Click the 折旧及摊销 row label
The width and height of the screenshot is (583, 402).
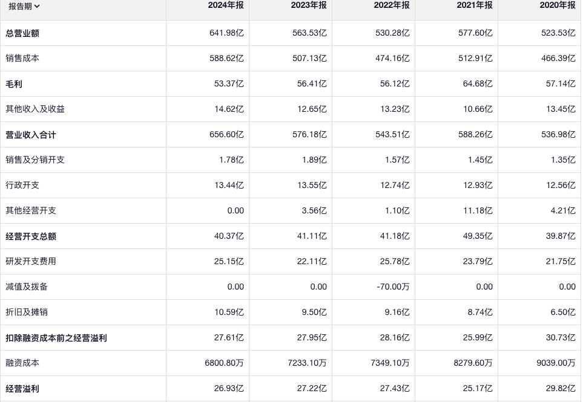(x=27, y=313)
